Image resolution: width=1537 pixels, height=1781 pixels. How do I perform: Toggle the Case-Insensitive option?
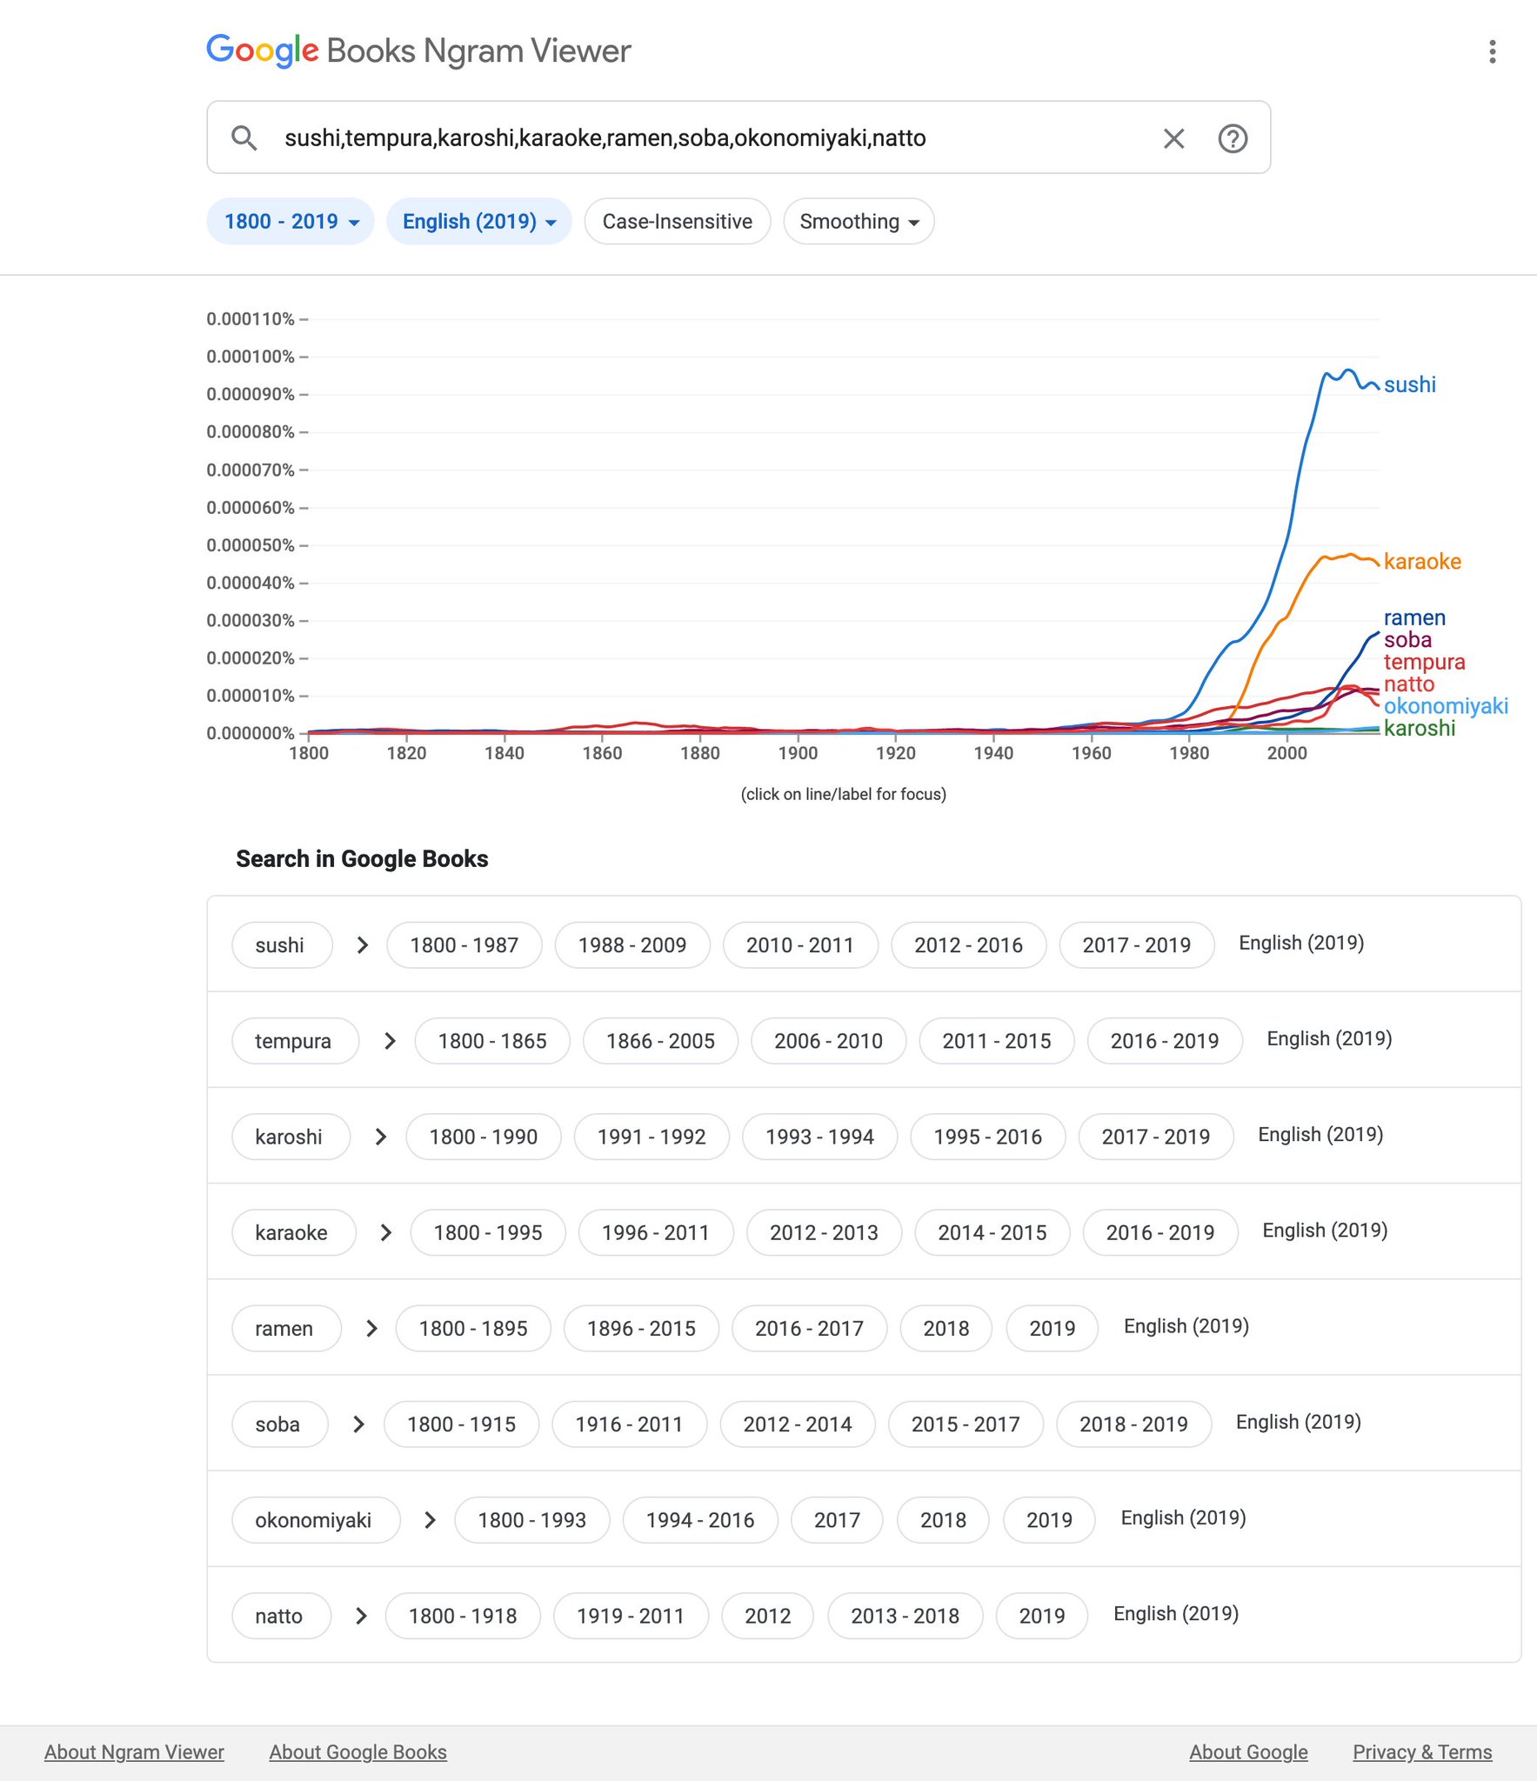click(x=677, y=222)
